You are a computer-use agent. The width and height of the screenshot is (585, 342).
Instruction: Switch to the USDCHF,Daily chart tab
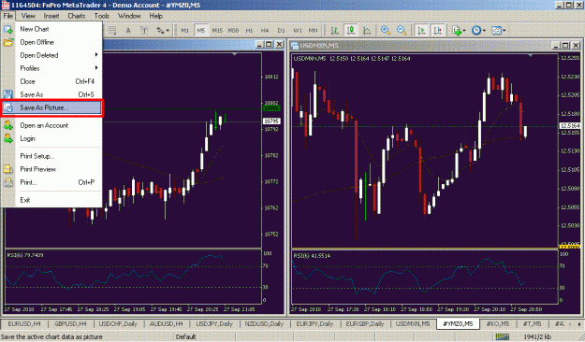point(118,323)
